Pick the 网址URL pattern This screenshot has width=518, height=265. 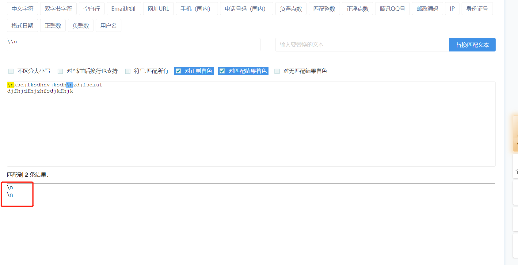click(158, 9)
